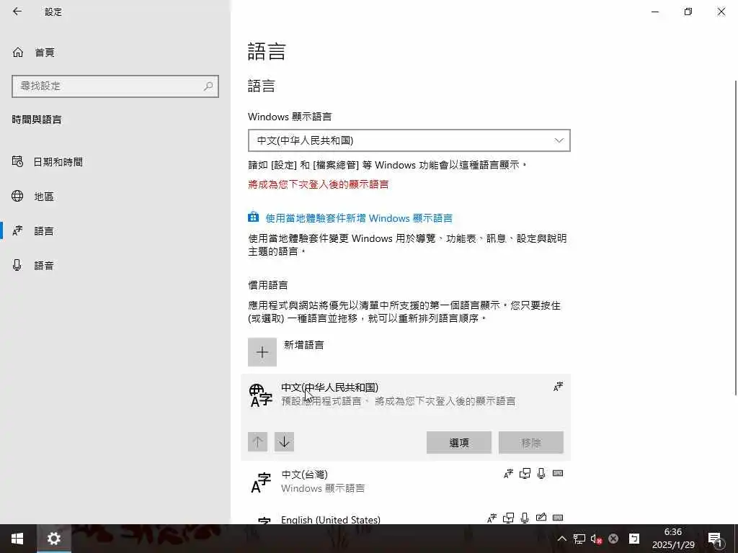Go back with the arrow in Settings header
738x553 pixels.
click(17, 12)
